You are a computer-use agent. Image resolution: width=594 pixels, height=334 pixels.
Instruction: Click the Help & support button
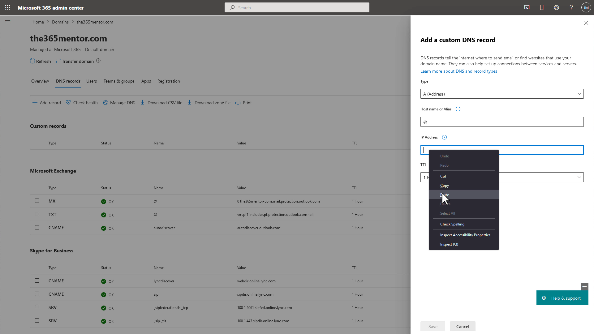click(x=562, y=298)
